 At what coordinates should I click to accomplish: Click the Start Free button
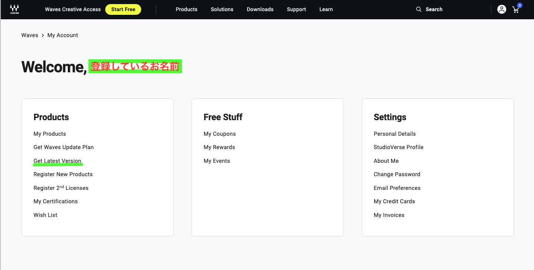click(123, 9)
